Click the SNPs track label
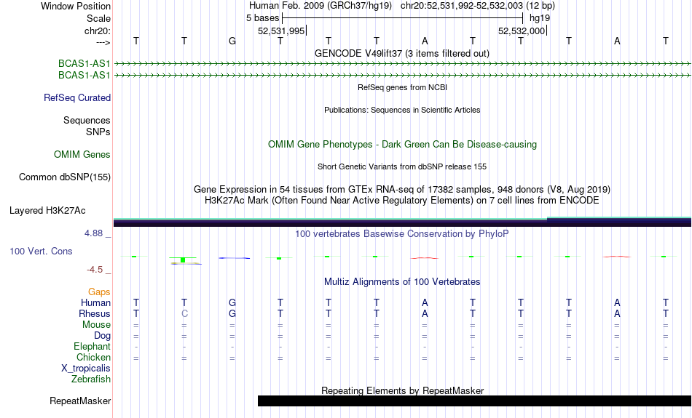This screenshot has width=692, height=418. pos(98,132)
